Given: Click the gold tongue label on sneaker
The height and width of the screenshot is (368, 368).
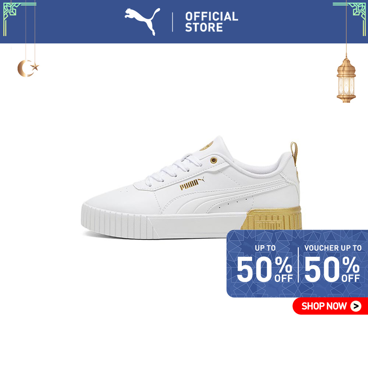Looking at the screenshot, I should click(x=206, y=146).
